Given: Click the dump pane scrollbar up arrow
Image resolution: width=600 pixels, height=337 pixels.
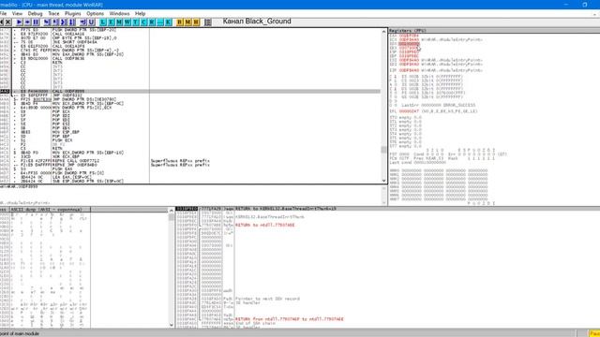Looking at the screenshot, I should pyautogui.click(x=171, y=210).
